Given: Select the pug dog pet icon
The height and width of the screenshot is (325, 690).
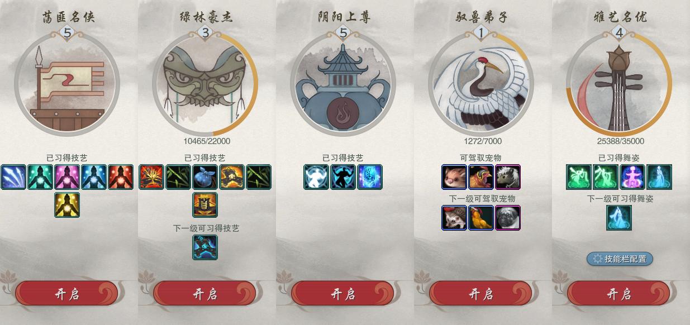Looking at the screenshot, I should pyautogui.click(x=508, y=218).
